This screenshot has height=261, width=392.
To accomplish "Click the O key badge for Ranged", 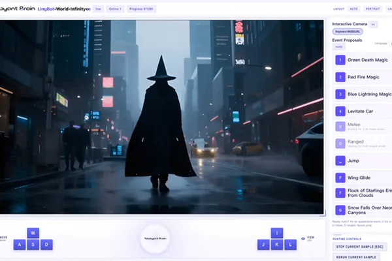I will pyautogui.click(x=340, y=144).
